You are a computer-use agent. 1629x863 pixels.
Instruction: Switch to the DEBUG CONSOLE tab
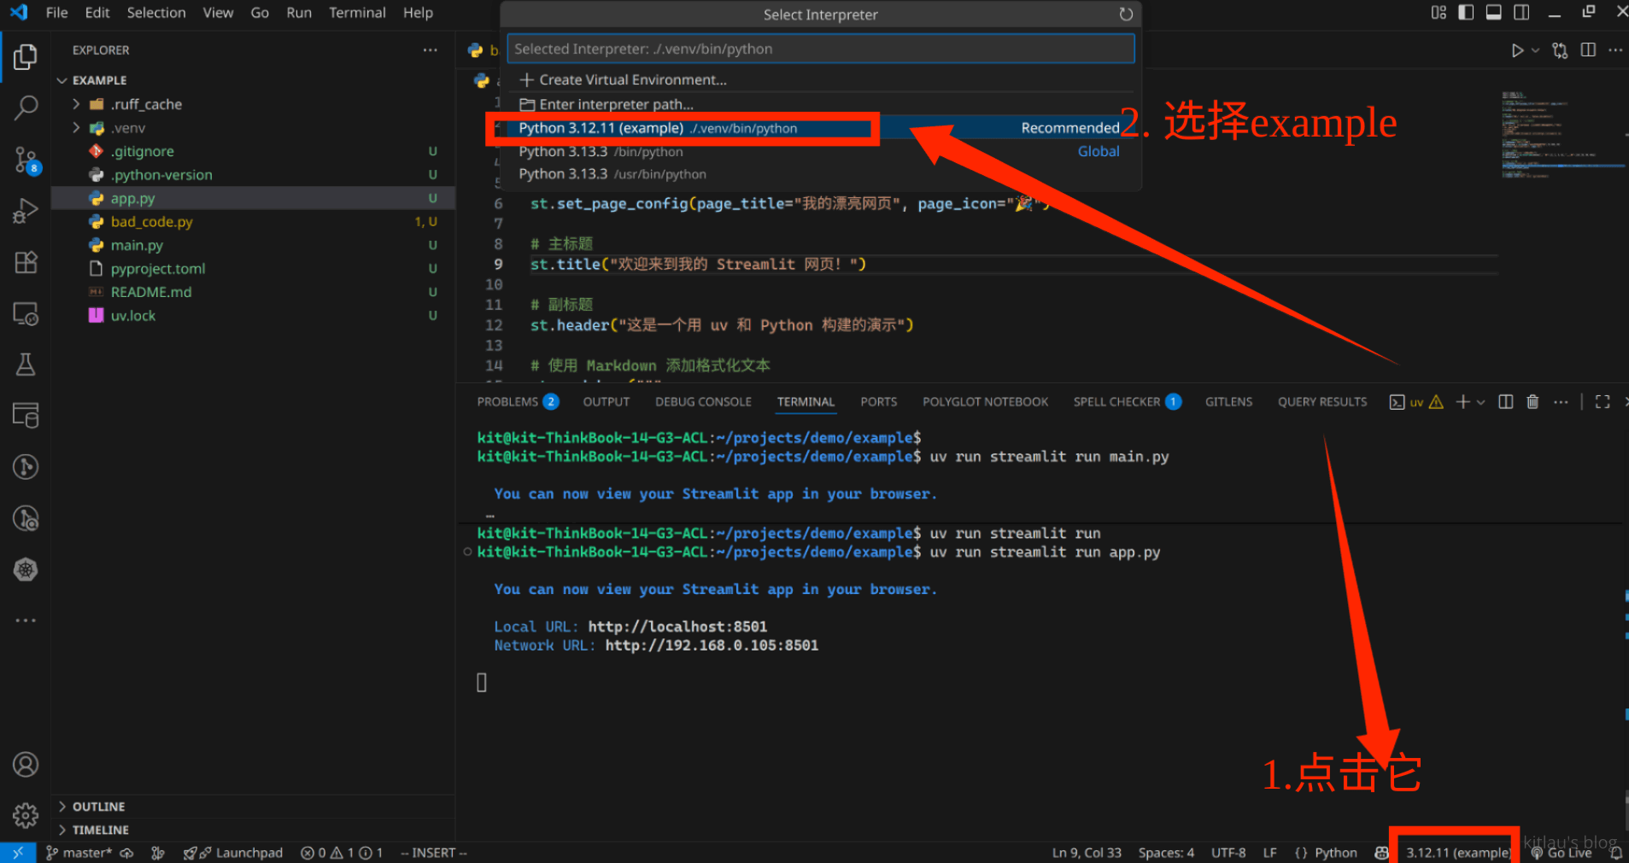tap(703, 402)
